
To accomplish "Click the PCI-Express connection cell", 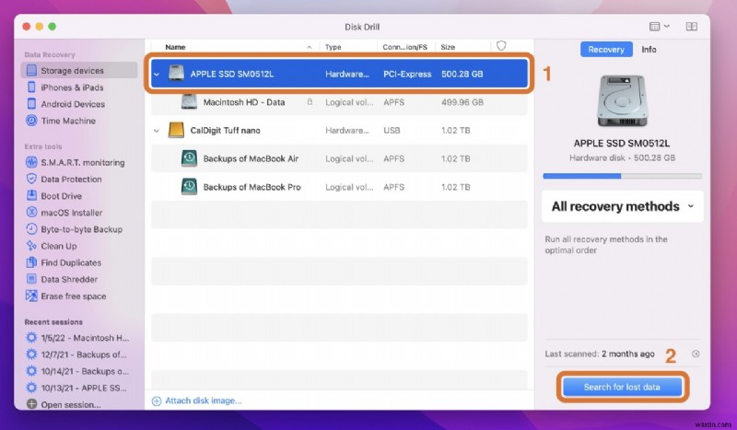I will (x=407, y=75).
